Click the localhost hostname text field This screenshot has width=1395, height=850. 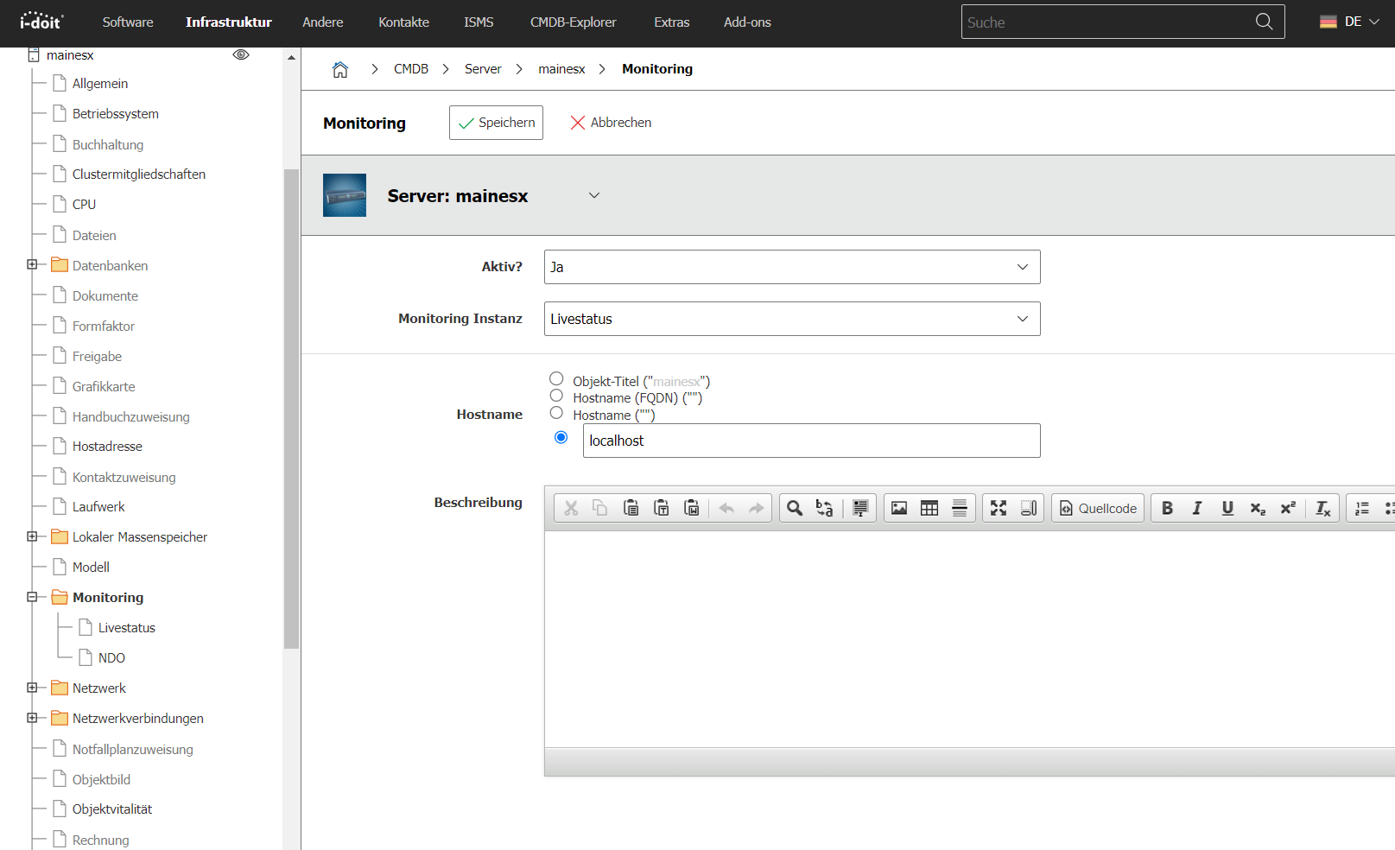[x=810, y=441]
